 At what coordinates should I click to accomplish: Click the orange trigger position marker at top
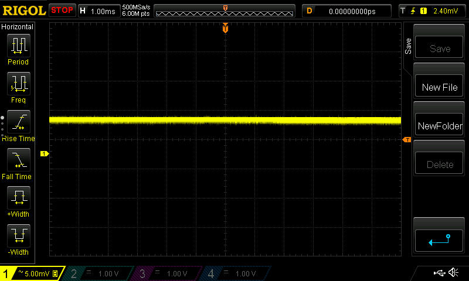pos(225,28)
